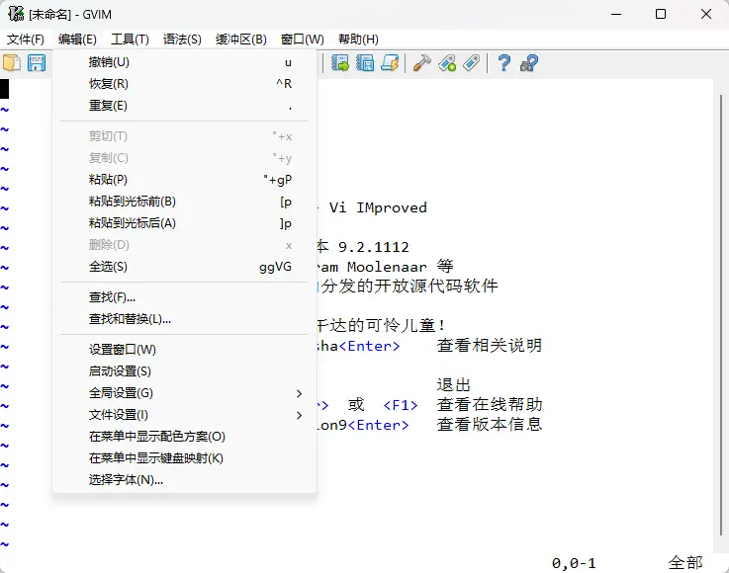Open the 文件(F) menu
The height and width of the screenshot is (573, 729).
click(25, 40)
